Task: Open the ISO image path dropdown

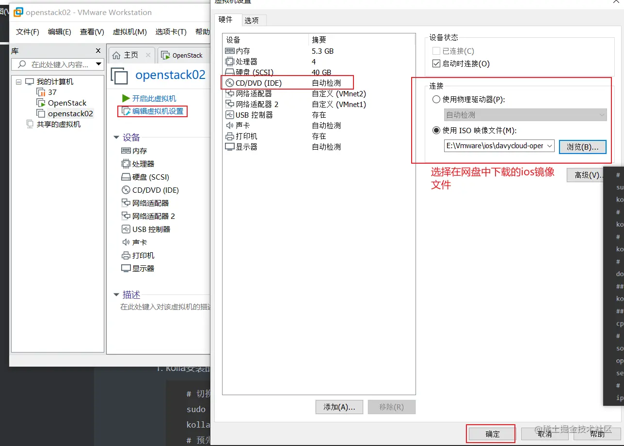Action: click(x=549, y=146)
